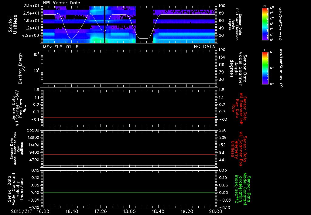Select the 44 telemetry axis tick

(221, 160)
